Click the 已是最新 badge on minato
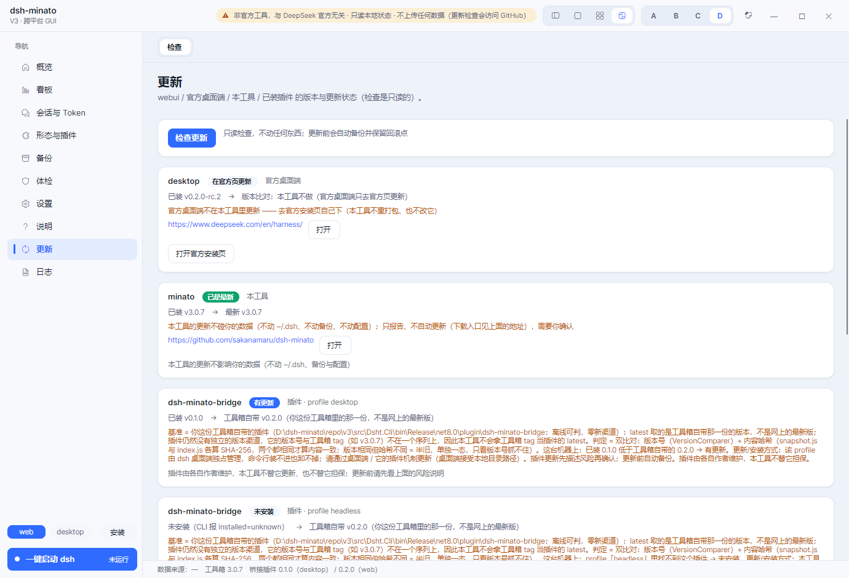Image resolution: width=849 pixels, height=578 pixels. (221, 297)
